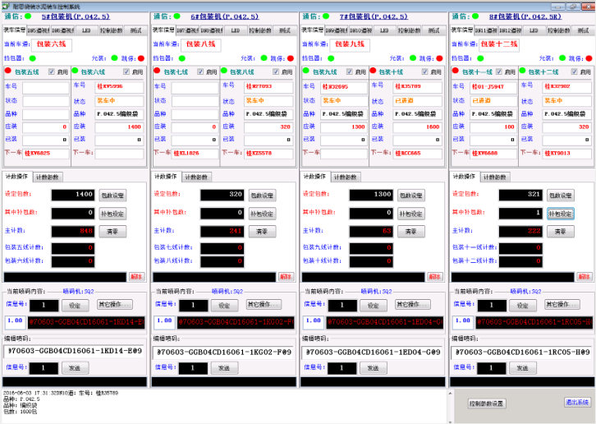Screen dimensions: 596x424
Task: Click the application icon in the title bar
Action: coord(6,5)
